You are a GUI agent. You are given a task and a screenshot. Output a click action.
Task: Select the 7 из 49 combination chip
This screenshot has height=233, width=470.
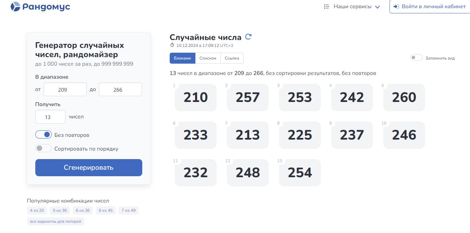tap(129, 210)
